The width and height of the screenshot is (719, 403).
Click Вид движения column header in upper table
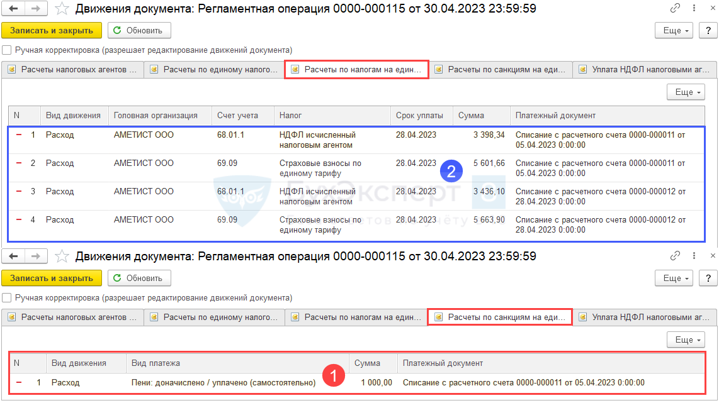74,116
